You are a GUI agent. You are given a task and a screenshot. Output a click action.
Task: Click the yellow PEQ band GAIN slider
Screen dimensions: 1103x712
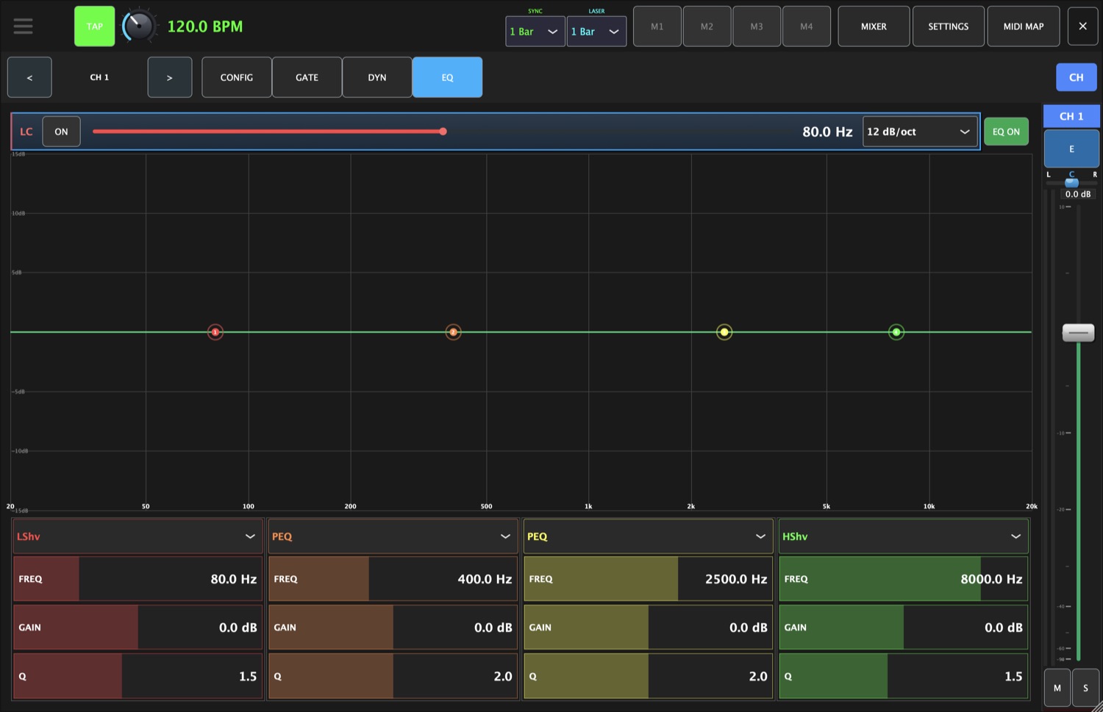tap(648, 628)
